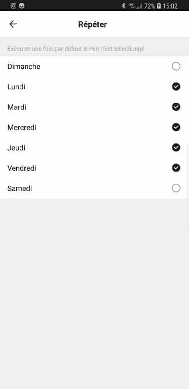Tap the edge panel handle on right side

click(188, 185)
